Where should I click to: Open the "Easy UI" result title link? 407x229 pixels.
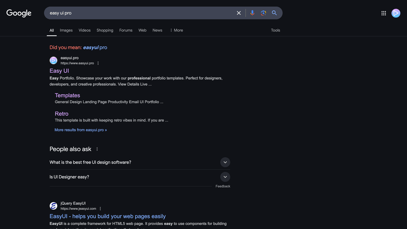pyautogui.click(x=59, y=71)
